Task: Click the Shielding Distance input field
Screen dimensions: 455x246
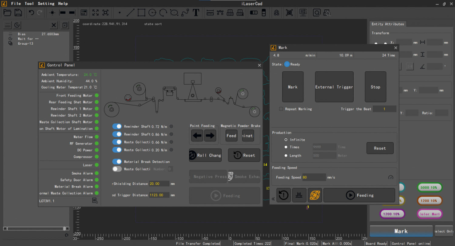Action: click(x=159, y=184)
